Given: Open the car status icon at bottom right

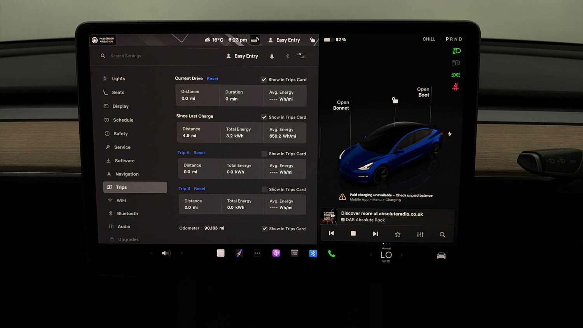Looking at the screenshot, I should click(x=441, y=255).
